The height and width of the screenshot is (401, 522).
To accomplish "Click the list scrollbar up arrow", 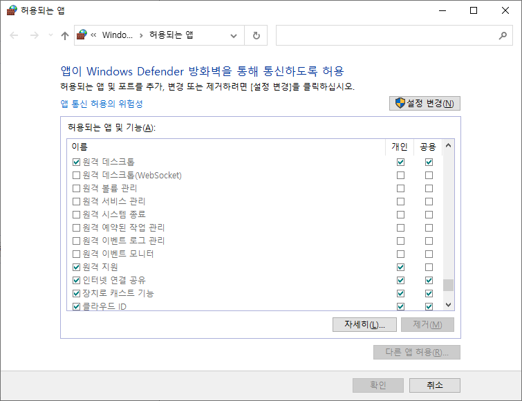I will point(448,145).
